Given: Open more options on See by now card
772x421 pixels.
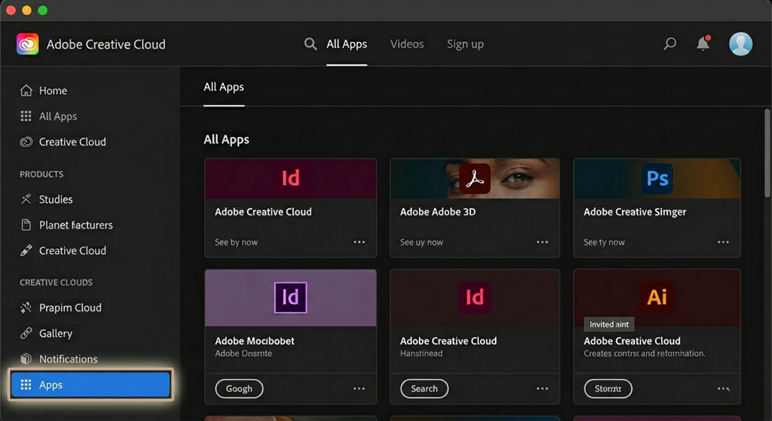Looking at the screenshot, I should pyautogui.click(x=359, y=242).
